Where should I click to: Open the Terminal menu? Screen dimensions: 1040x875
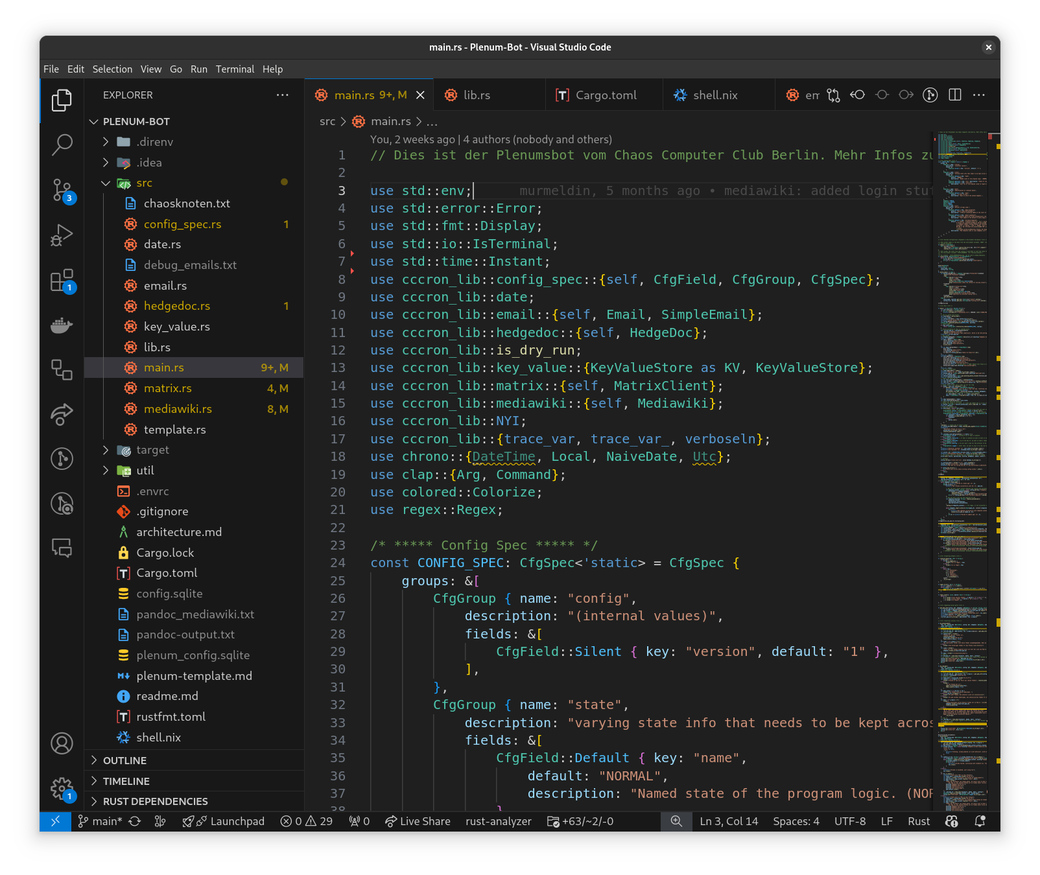(x=235, y=69)
